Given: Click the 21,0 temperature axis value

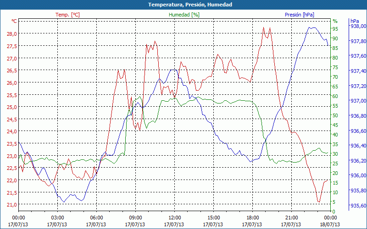Looking at the screenshot, I should (x=12, y=205).
